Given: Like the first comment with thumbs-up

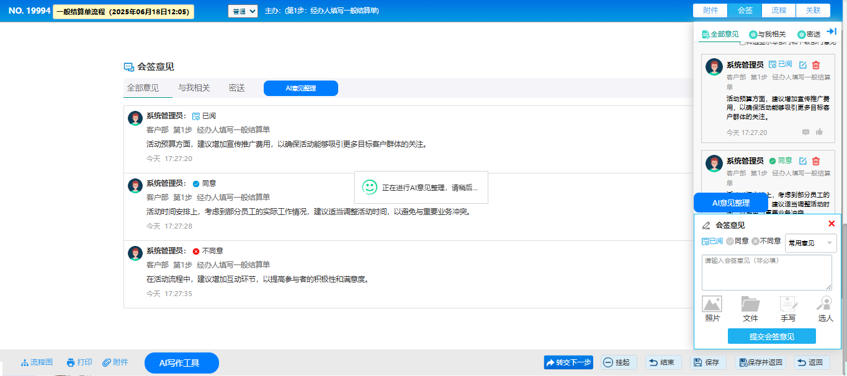Looking at the screenshot, I should point(819,132).
